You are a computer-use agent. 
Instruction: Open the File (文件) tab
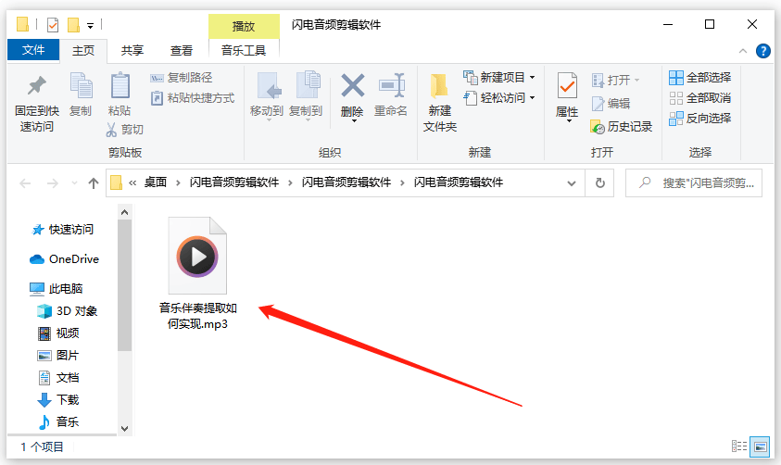(x=33, y=50)
